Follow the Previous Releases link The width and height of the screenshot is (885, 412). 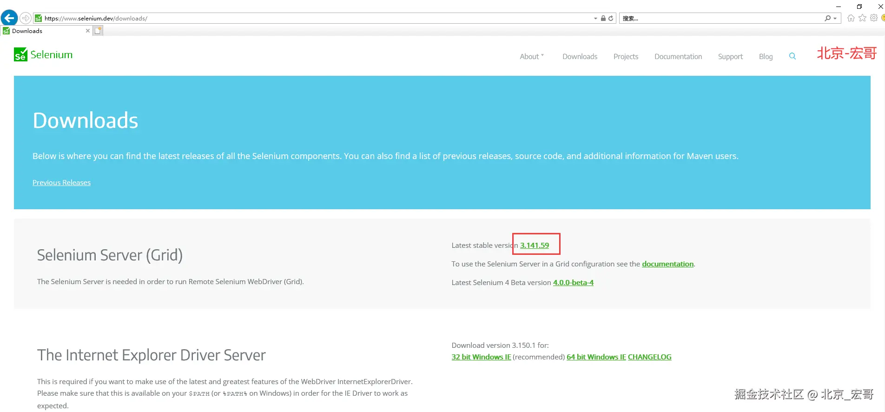(x=61, y=182)
